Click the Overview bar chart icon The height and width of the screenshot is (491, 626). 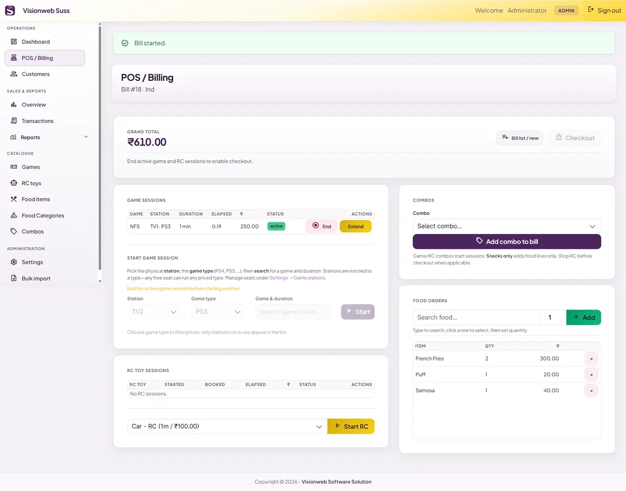click(x=14, y=105)
